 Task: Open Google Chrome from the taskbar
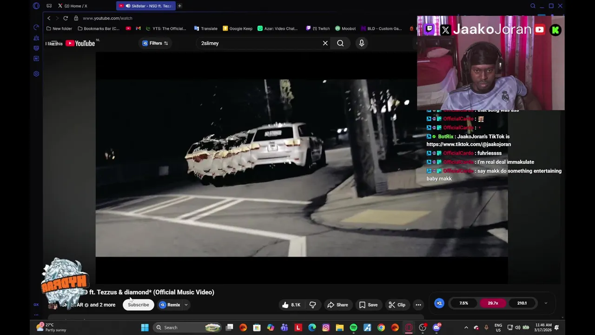pyautogui.click(x=381, y=328)
